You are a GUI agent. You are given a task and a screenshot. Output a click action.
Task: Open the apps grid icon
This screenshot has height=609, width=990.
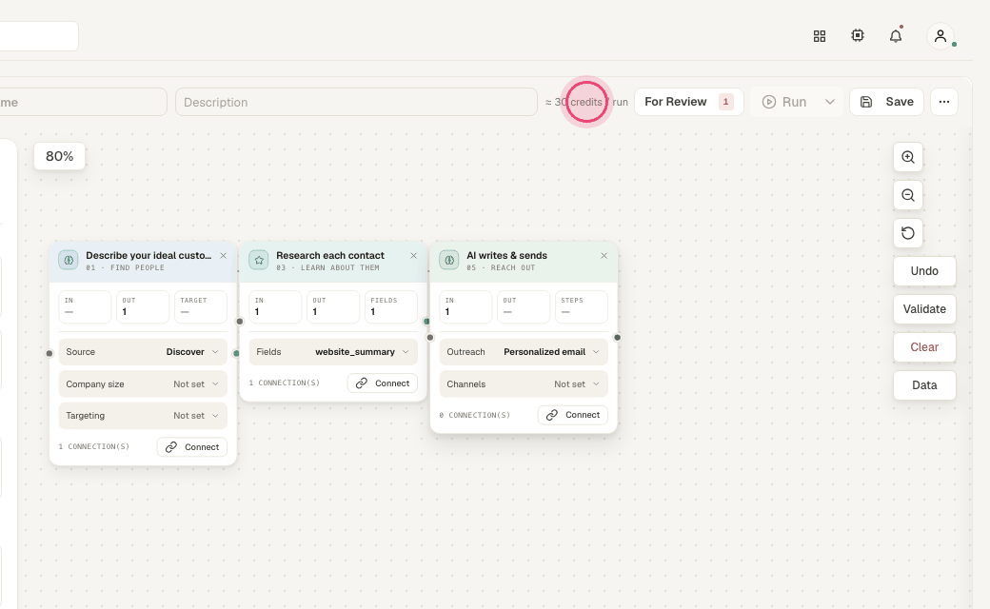(820, 36)
